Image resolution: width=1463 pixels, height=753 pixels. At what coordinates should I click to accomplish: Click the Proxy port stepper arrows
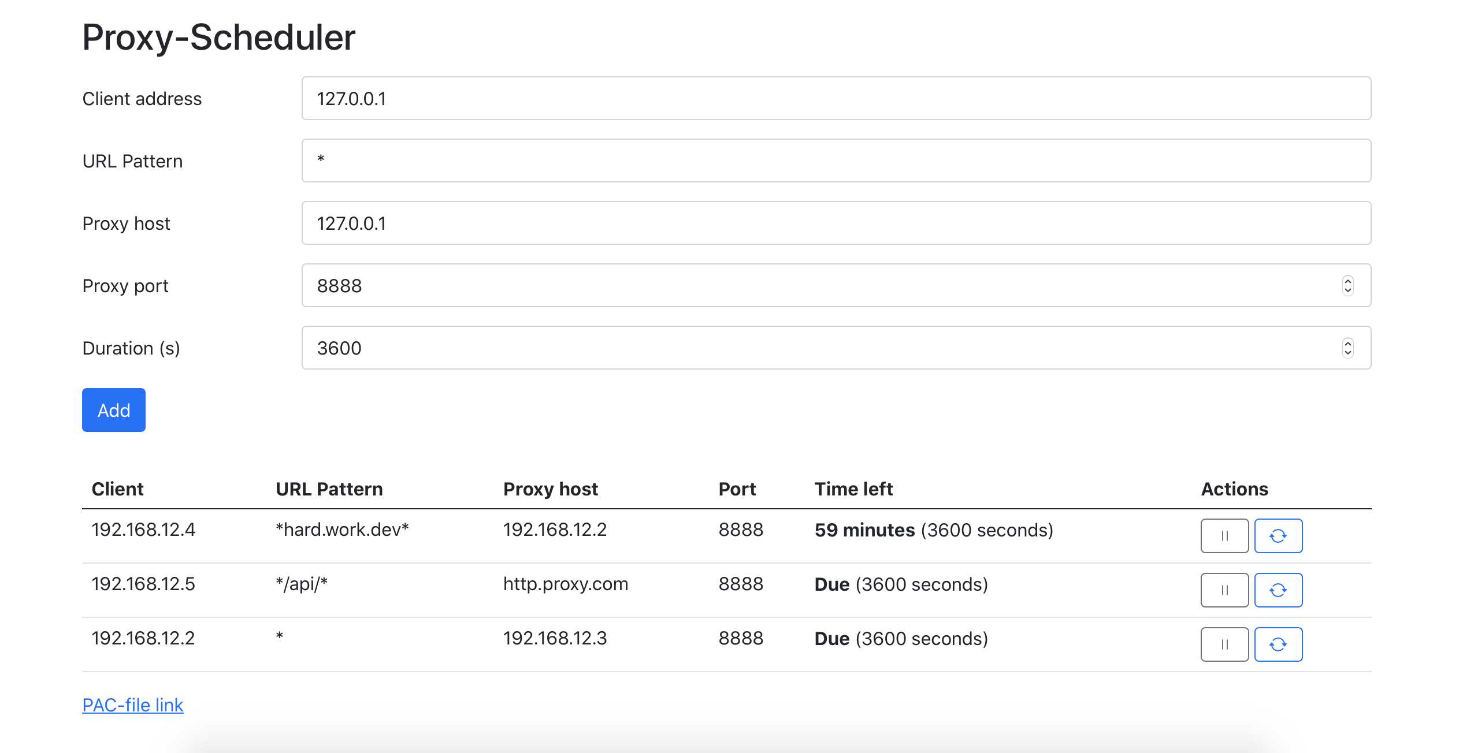click(x=1347, y=286)
